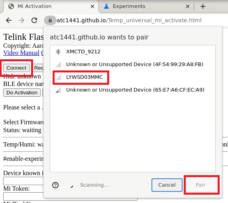
Task: Click the Bluetooth icon beside XMCTD_9212
Action: 58,52
